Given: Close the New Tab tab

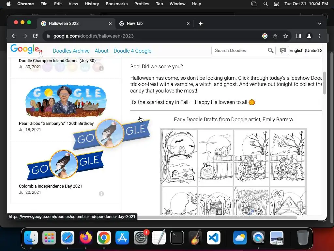Looking at the screenshot, I should click(x=188, y=24).
